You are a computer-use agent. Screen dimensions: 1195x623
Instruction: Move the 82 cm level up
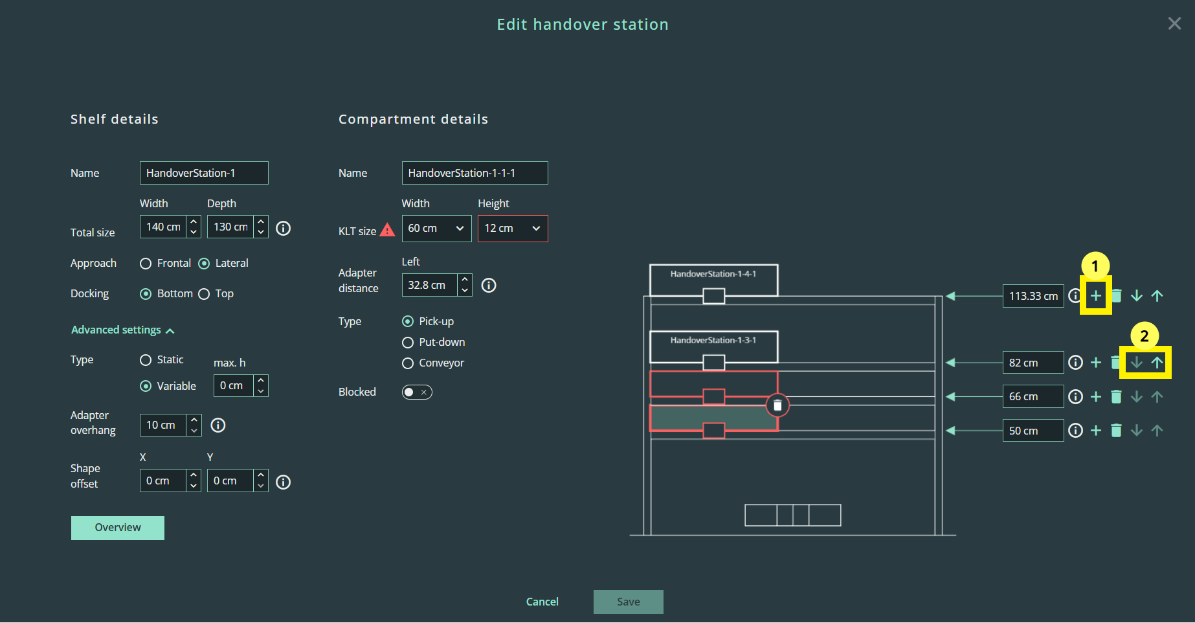(1157, 363)
